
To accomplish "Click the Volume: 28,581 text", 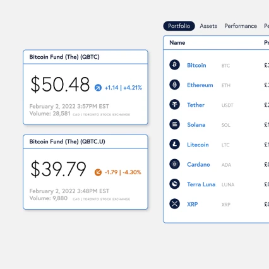I will 50,114.
